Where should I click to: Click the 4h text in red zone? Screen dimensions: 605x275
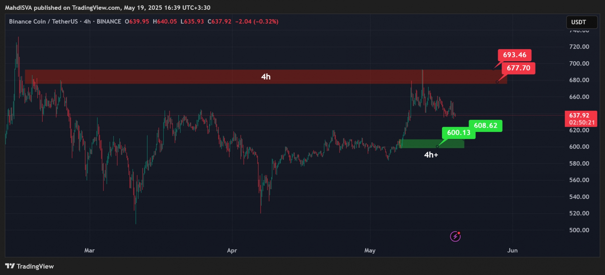pyautogui.click(x=266, y=77)
